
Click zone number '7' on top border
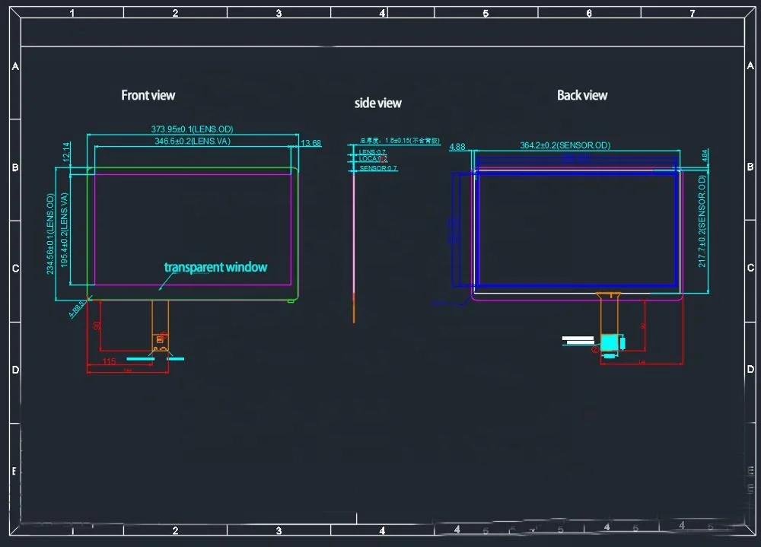[692, 13]
